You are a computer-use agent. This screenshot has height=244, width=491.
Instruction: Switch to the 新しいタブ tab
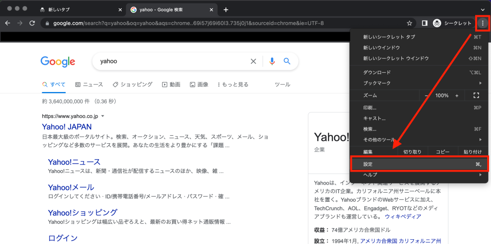pyautogui.click(x=81, y=10)
